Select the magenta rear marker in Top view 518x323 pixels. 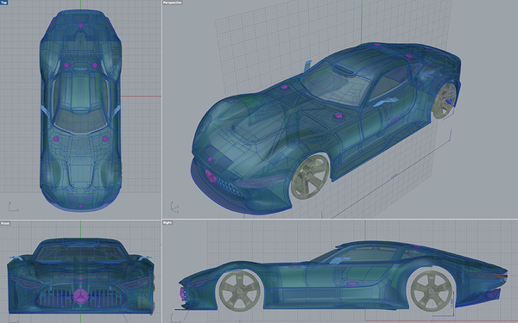[80, 25]
